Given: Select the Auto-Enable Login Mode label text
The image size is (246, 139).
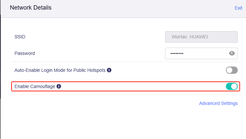Looking at the screenshot, I should (60, 70).
